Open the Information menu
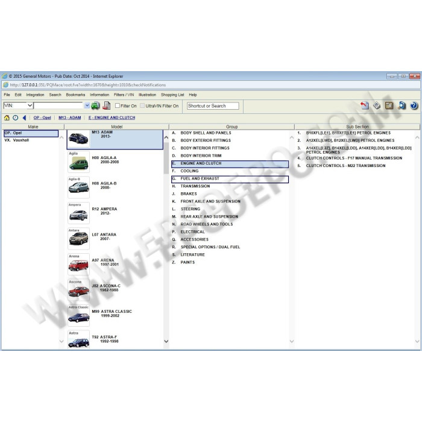Screen dimensions: 422x422 click(99, 95)
